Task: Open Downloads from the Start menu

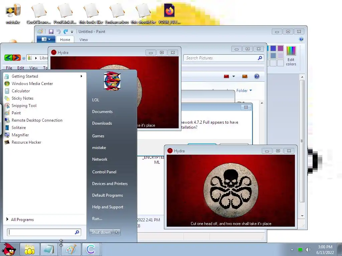Action: pos(102,123)
